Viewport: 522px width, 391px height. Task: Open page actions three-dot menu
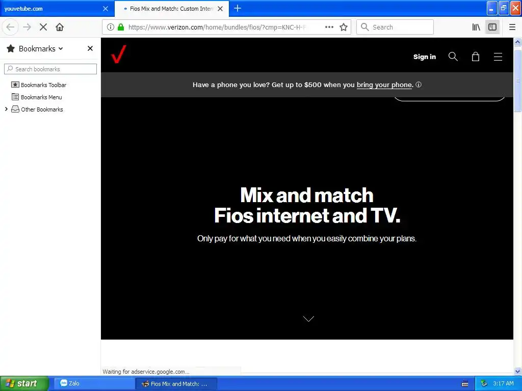329,27
